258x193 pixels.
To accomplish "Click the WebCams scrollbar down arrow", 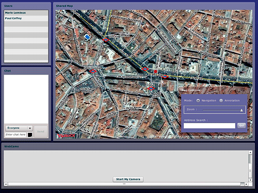I will click(250, 180).
